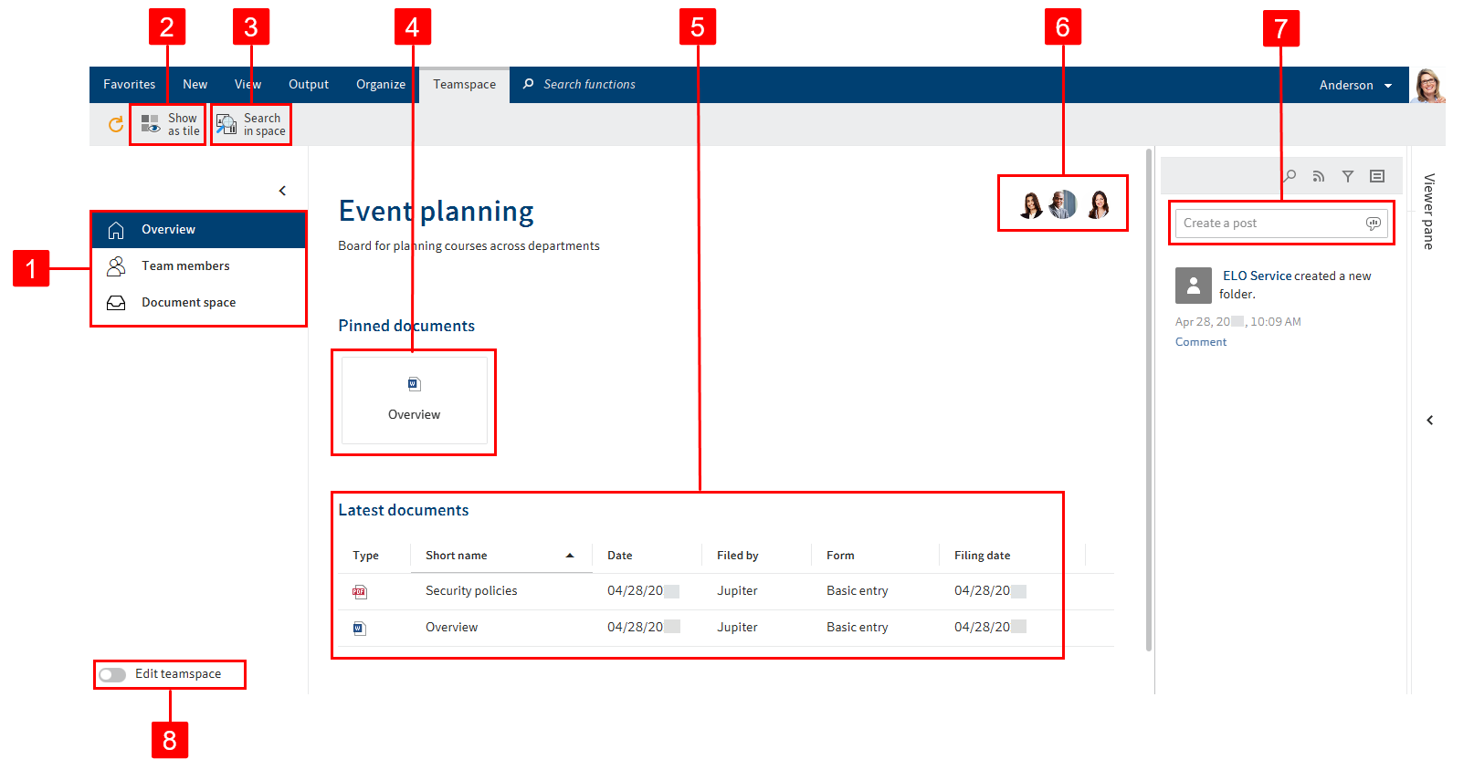
Task: Click the feed subscription RSS icon
Action: [1319, 177]
